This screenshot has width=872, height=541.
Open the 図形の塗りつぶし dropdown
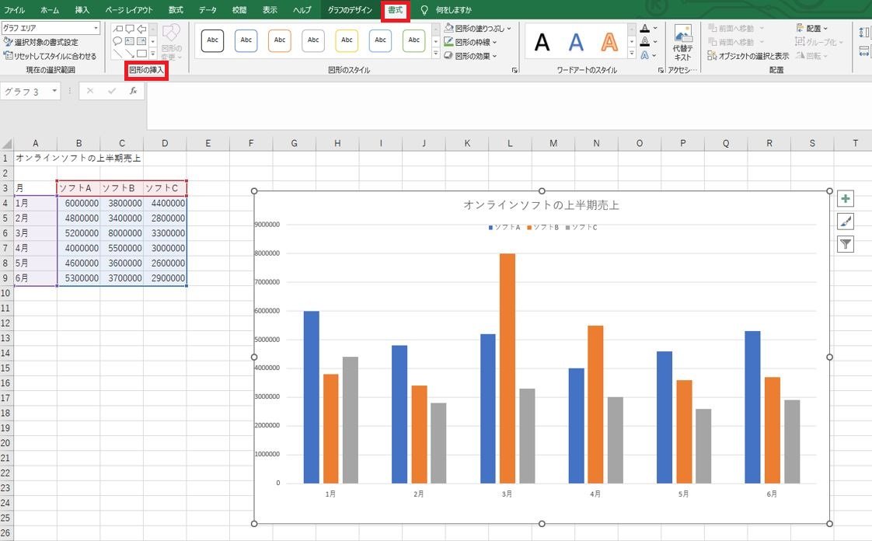478,28
